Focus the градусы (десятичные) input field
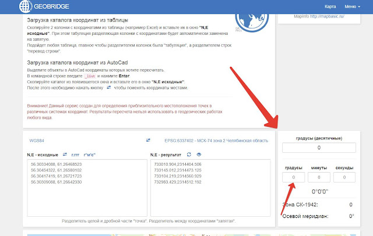Screen dimensions: 373x236 [319, 148]
